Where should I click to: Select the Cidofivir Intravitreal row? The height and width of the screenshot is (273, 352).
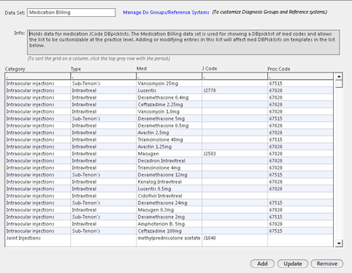pos(169,196)
